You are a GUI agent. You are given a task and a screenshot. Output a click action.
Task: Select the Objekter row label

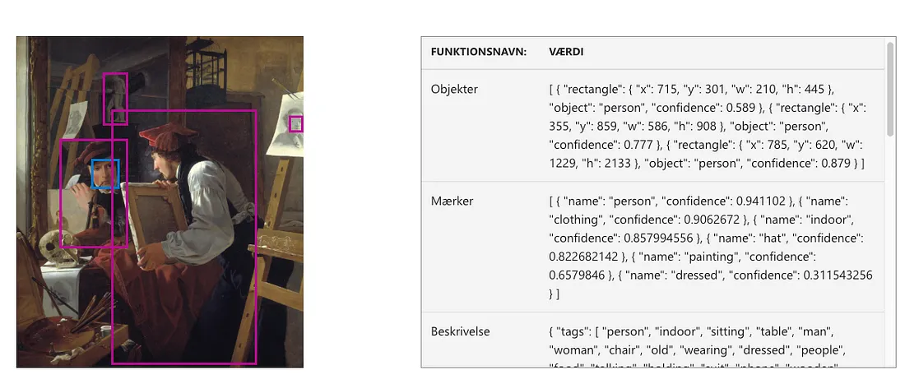click(454, 90)
